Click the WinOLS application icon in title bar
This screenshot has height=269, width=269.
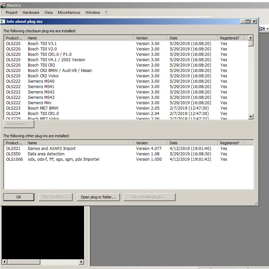[3, 5]
